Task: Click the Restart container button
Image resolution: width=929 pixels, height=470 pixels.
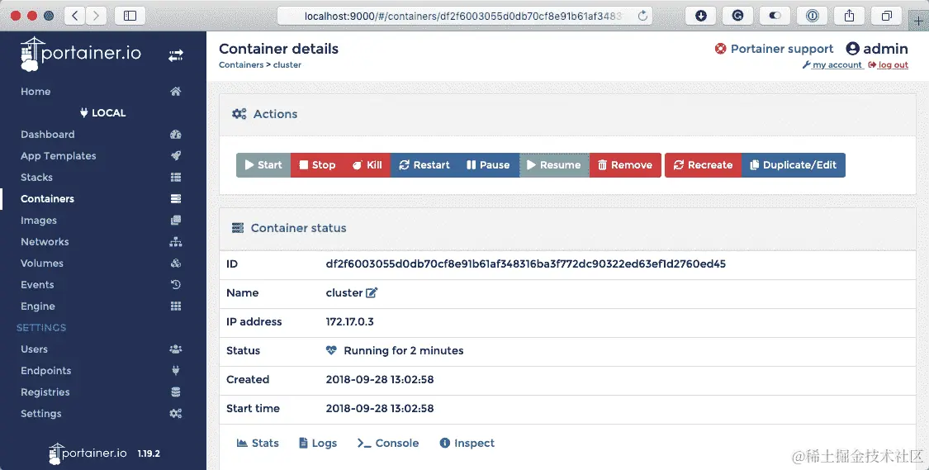Action: click(424, 164)
